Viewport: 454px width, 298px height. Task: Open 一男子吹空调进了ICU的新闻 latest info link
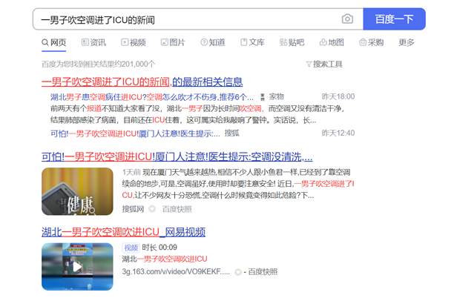pos(142,82)
